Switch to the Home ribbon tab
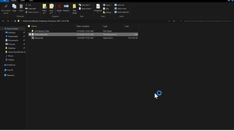The height and width of the screenshot is (131, 234). pos(14,1)
